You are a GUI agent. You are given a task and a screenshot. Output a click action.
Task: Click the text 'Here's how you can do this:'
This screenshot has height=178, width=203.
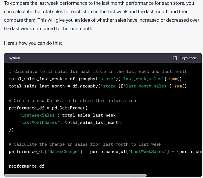click(x=33, y=43)
